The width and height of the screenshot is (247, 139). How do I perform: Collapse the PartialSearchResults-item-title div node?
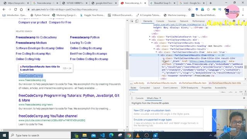click(159, 55)
